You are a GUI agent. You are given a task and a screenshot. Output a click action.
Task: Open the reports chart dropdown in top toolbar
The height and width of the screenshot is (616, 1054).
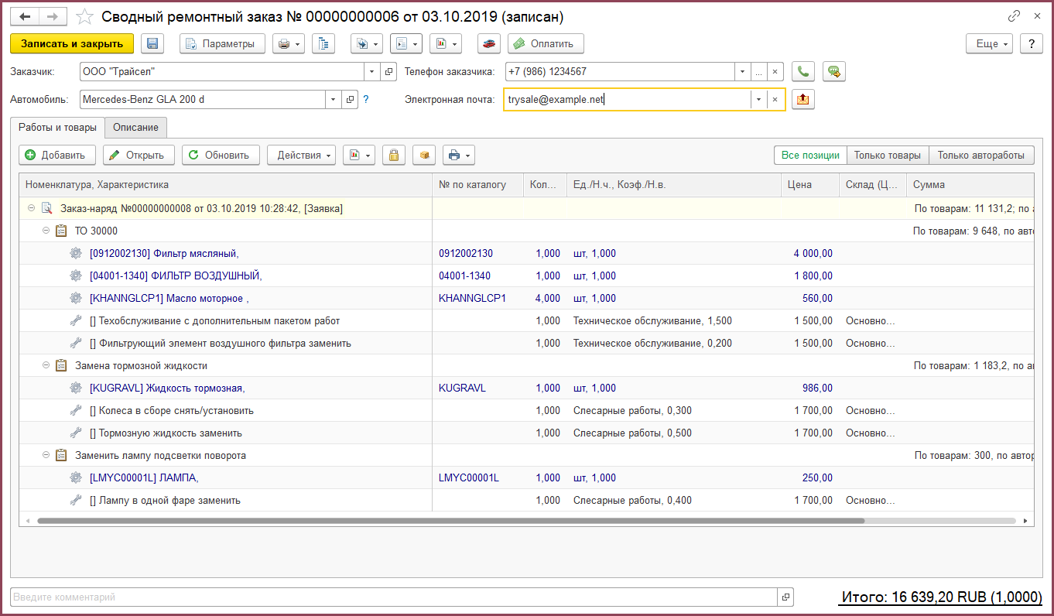click(x=446, y=44)
